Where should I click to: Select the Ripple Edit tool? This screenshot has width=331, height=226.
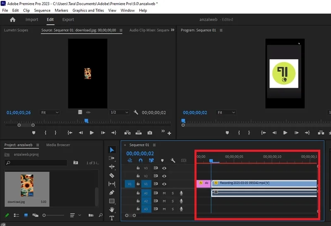pos(112,167)
